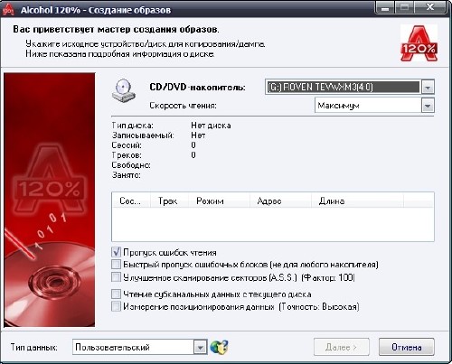
Task: Click the Alcohol 120% title bar icon
Action: coord(8,9)
